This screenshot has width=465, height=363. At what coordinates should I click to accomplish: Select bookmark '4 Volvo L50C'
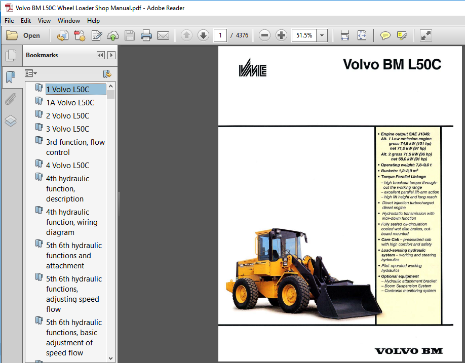(67, 166)
